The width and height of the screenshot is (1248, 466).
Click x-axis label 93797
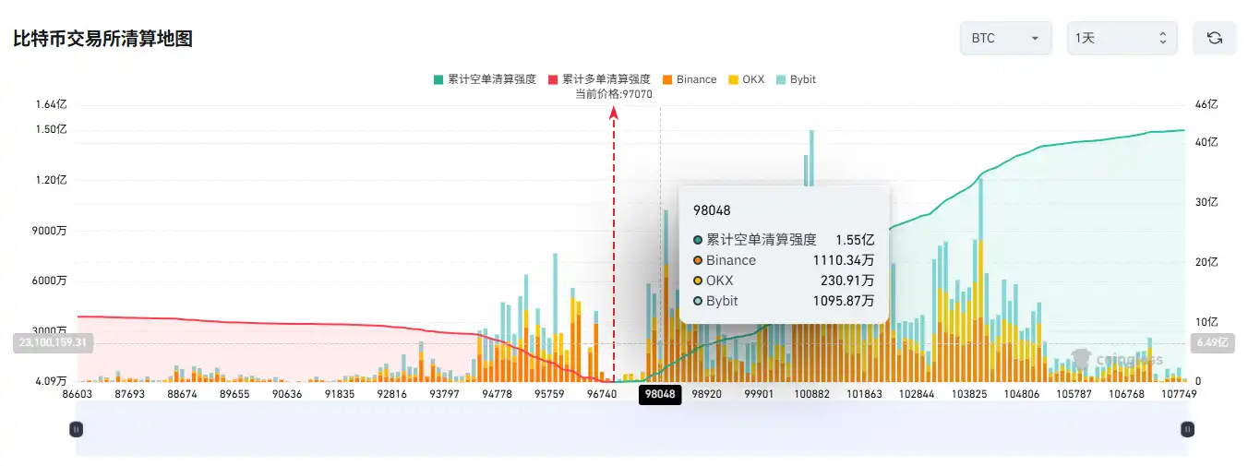tap(445, 394)
